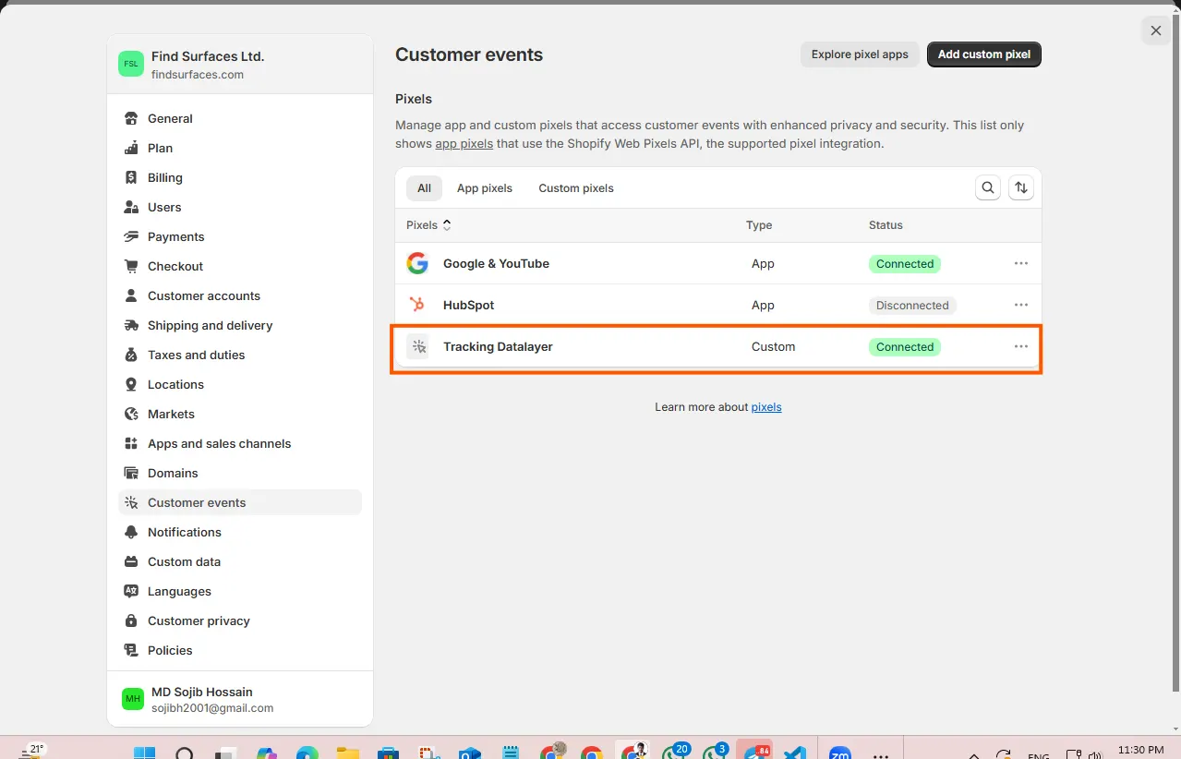Click the General settings store icon

pyautogui.click(x=130, y=118)
